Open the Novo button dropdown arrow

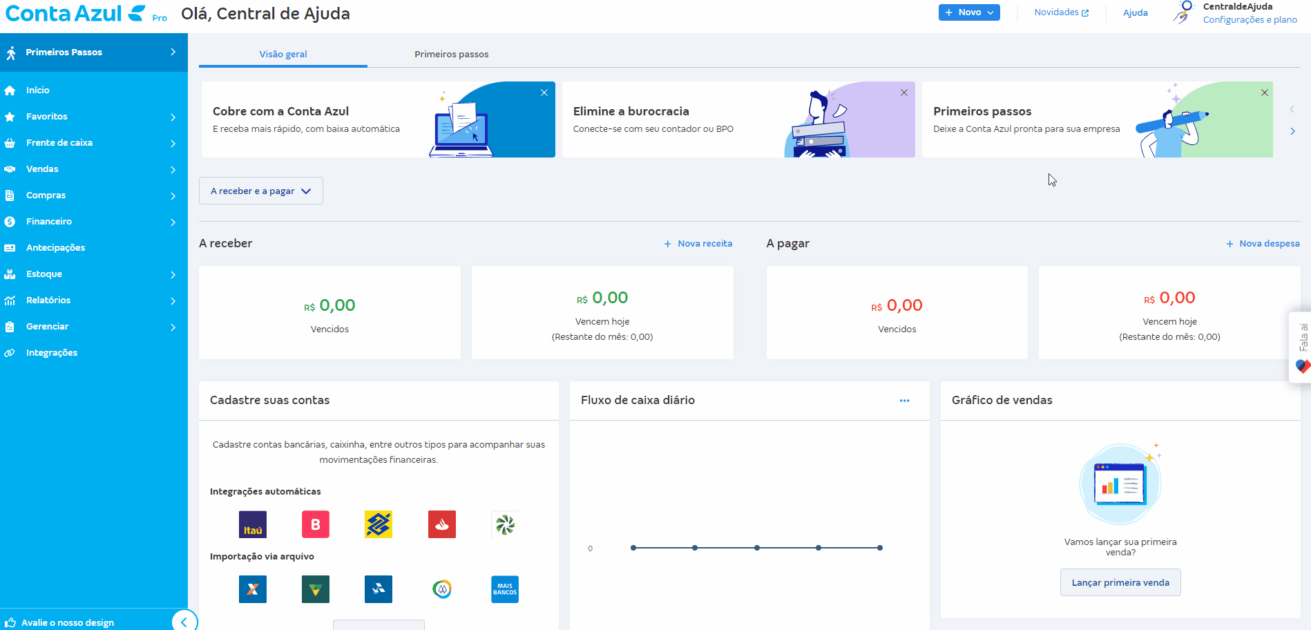(x=989, y=12)
